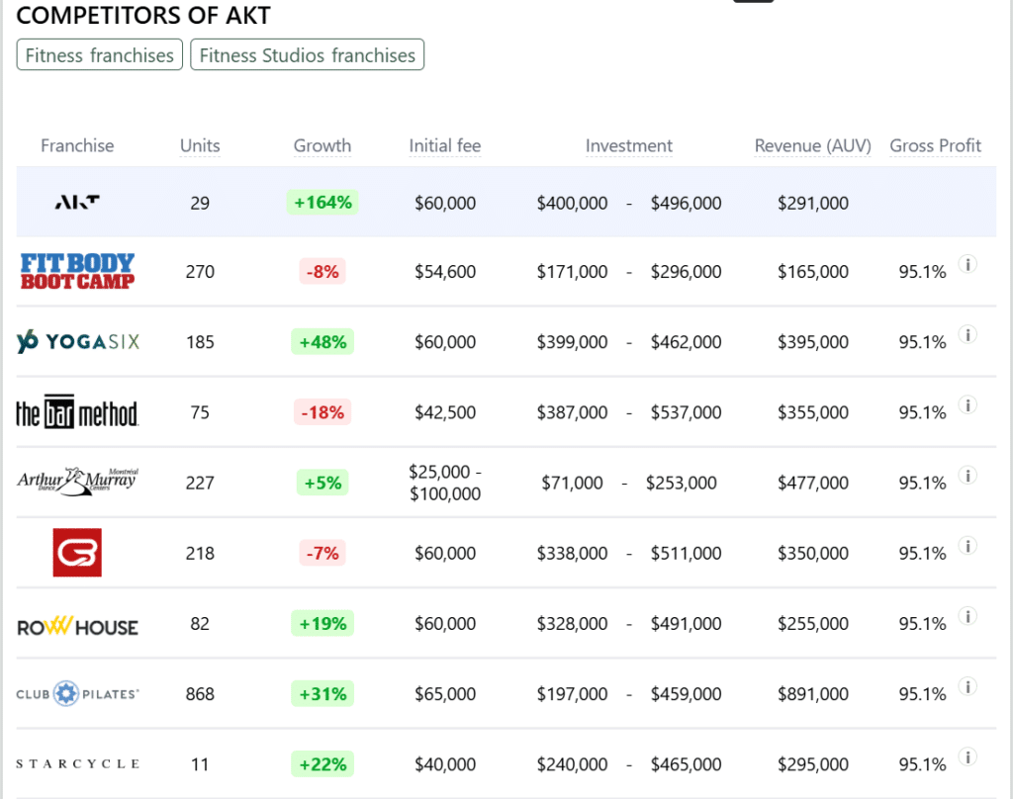
Task: Show gross profit info for Row House
Action: (x=967, y=616)
